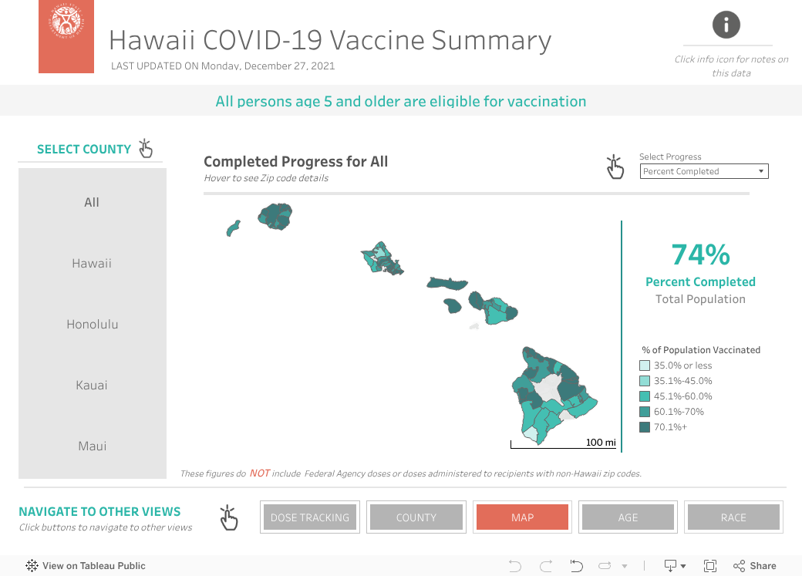The height and width of the screenshot is (576, 802).
Task: Filter by Honolulu county
Action: point(92,324)
